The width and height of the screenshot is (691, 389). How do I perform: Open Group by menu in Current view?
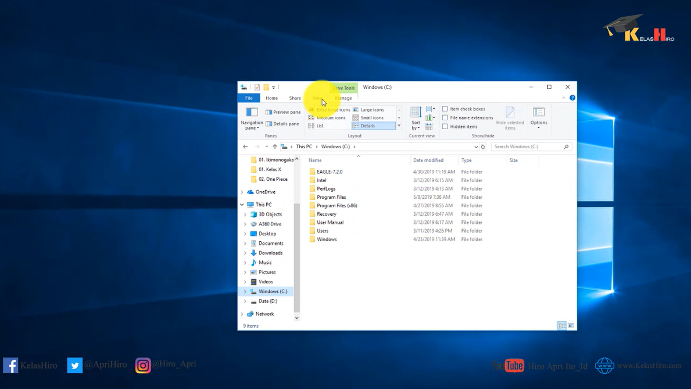[x=431, y=109]
